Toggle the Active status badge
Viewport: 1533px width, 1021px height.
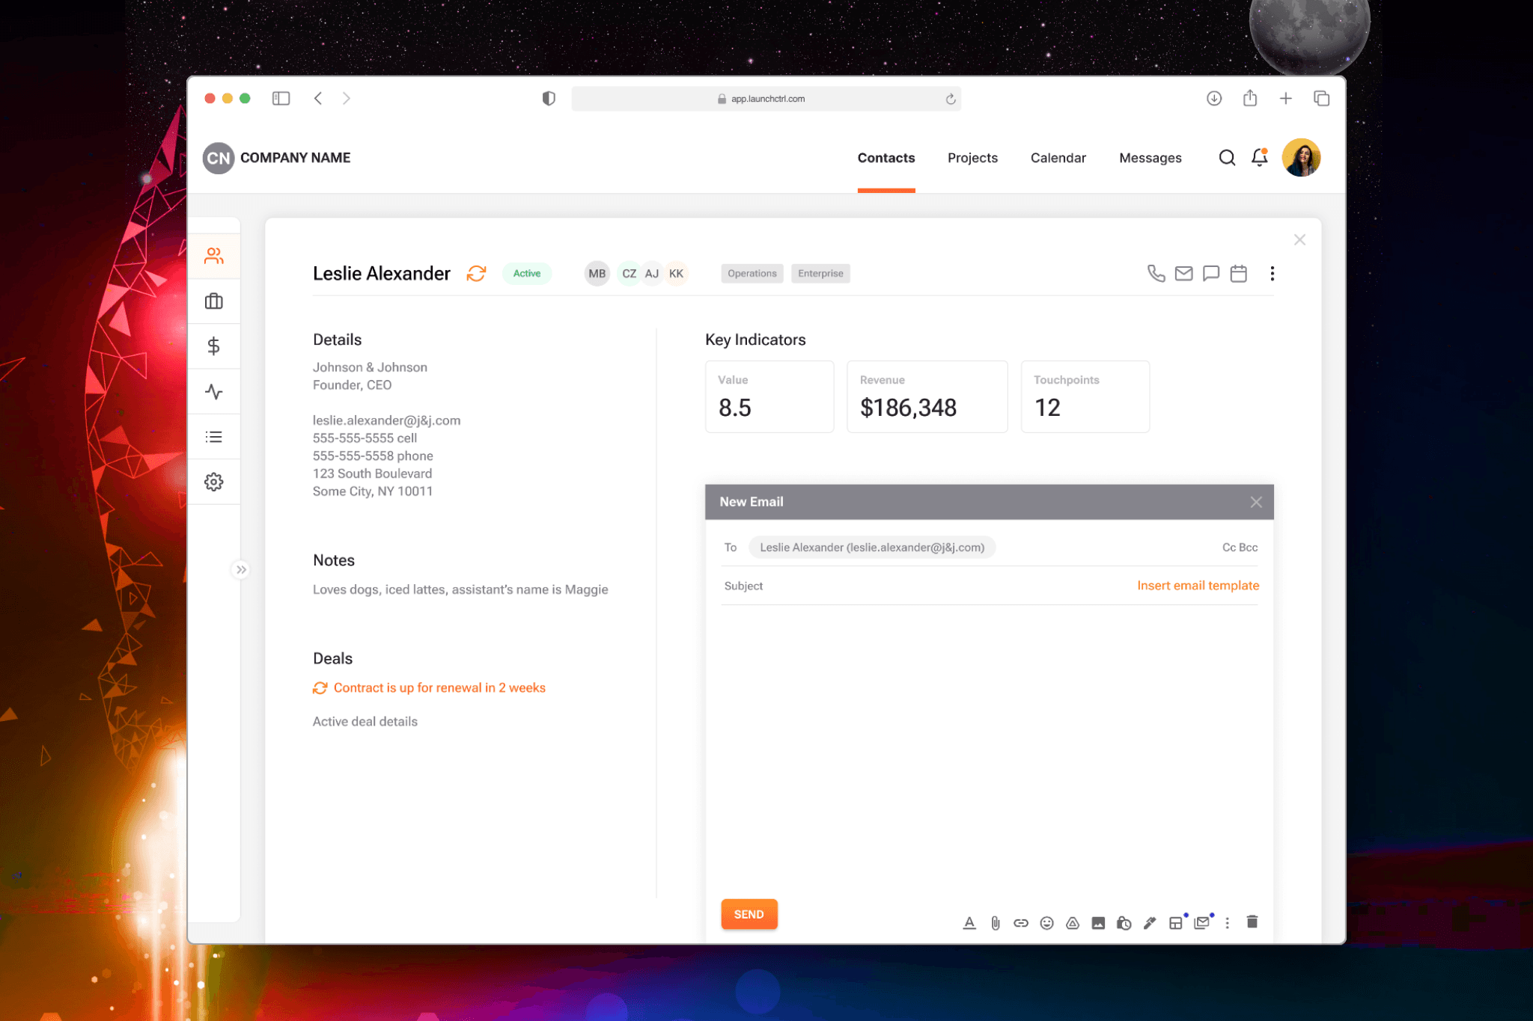(x=526, y=274)
